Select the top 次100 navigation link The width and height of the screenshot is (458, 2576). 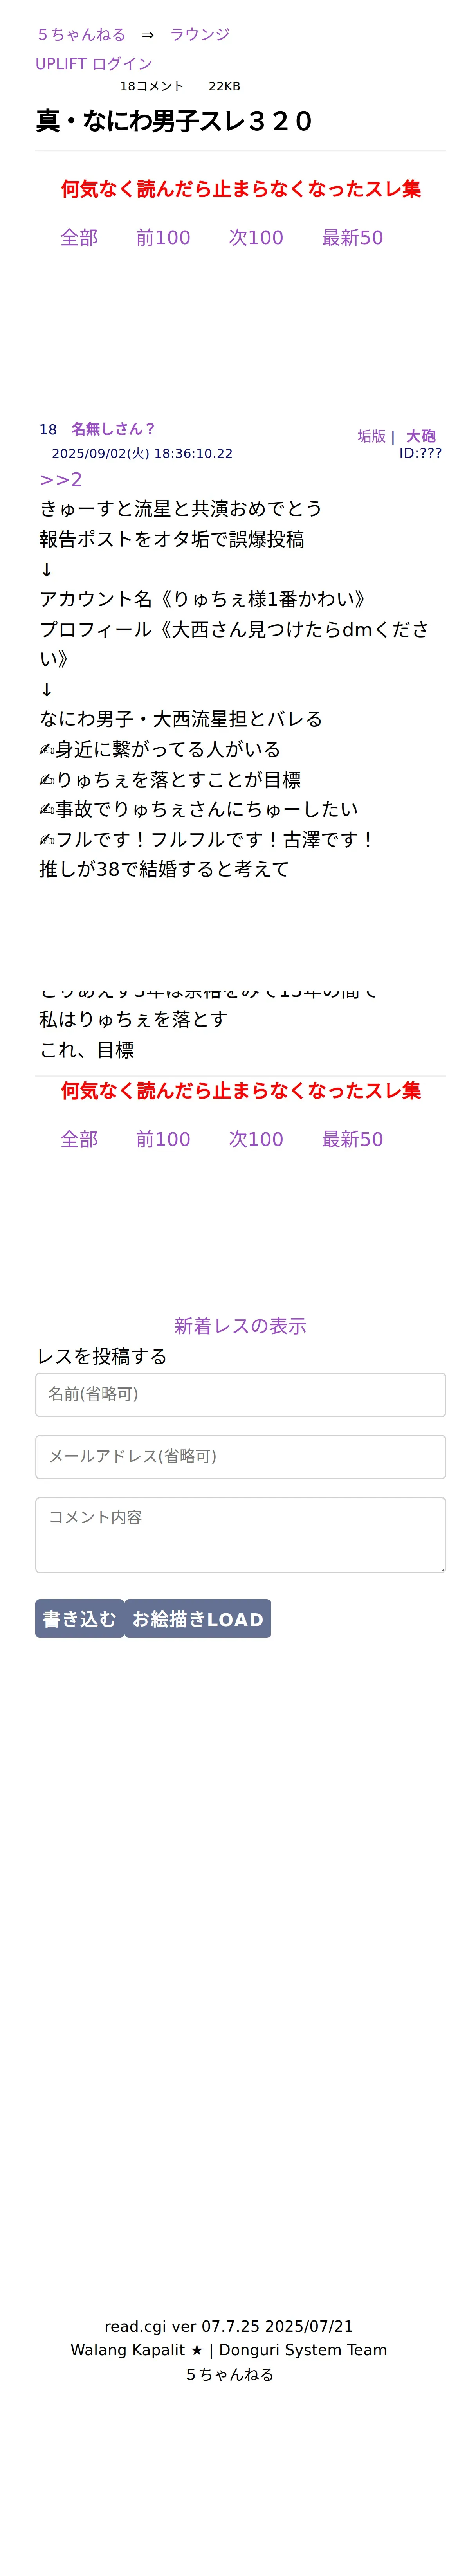pyautogui.click(x=256, y=237)
